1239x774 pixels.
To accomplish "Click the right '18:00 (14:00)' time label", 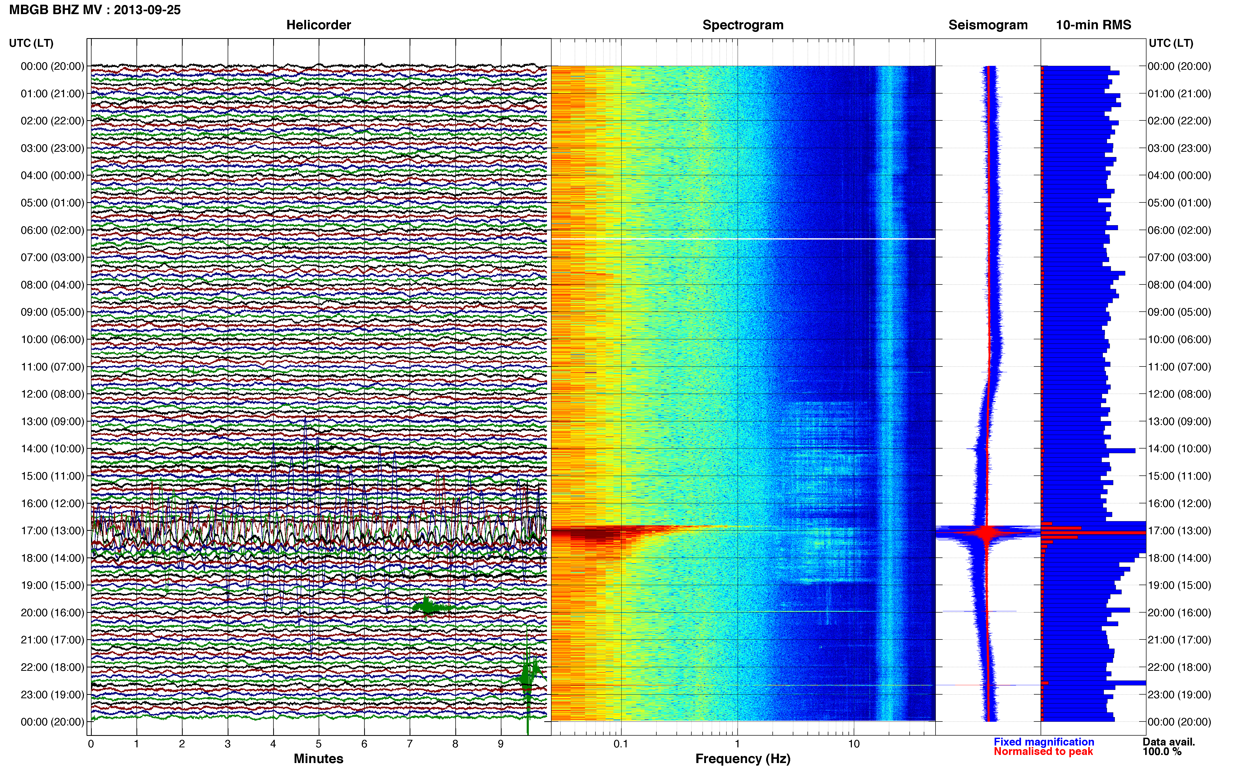I will point(1179,558).
